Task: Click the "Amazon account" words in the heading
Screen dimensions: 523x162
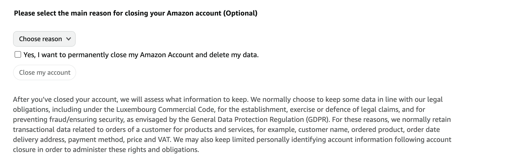Action: (194, 13)
